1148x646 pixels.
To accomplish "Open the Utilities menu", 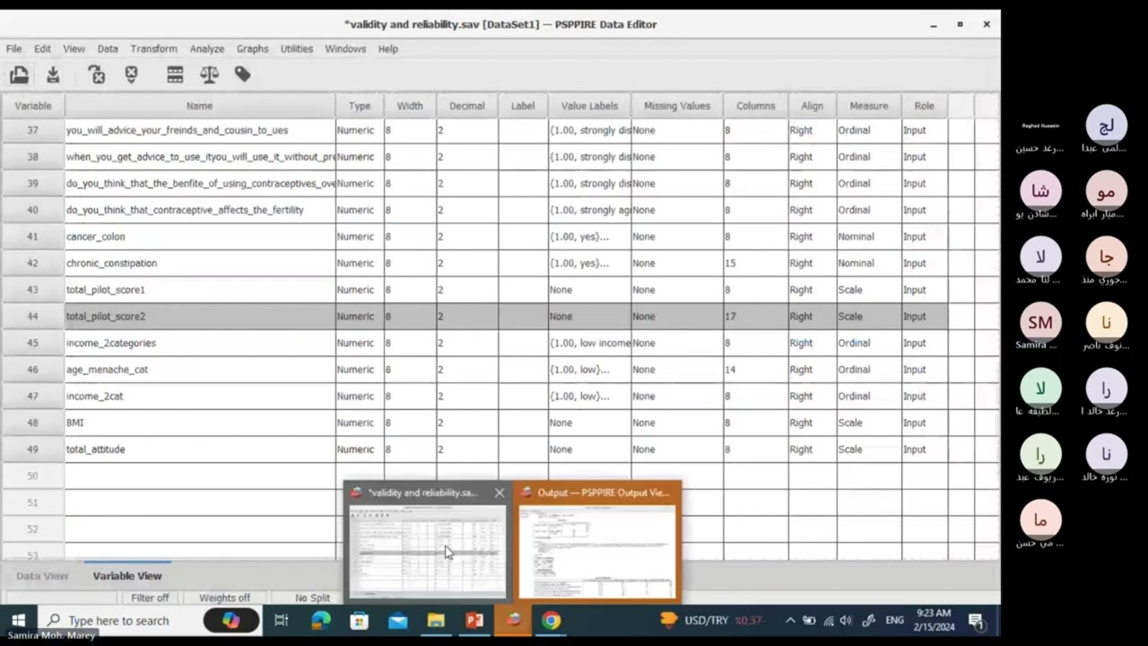I will click(x=296, y=48).
